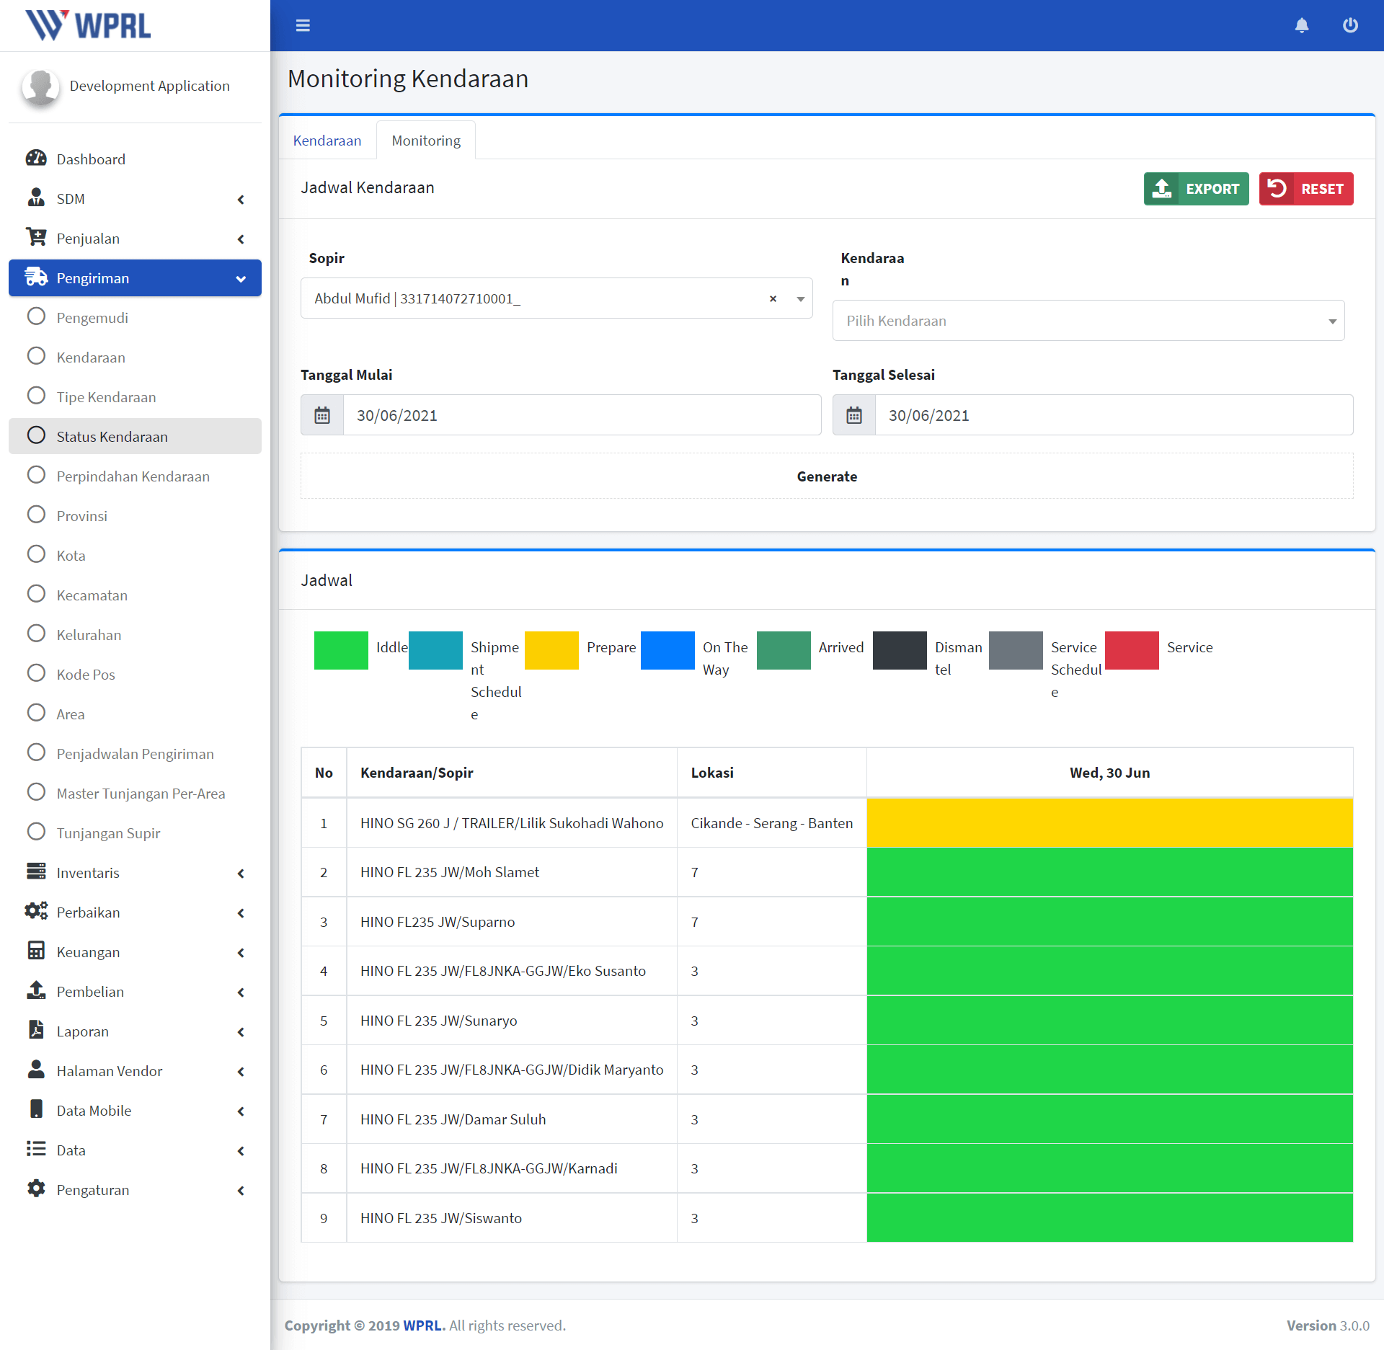Select the Pengemudi submenu item
The width and height of the screenshot is (1384, 1350).
click(x=135, y=317)
